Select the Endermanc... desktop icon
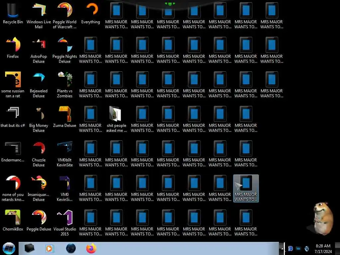Screen dimensions: 340x255 pyautogui.click(x=13, y=152)
